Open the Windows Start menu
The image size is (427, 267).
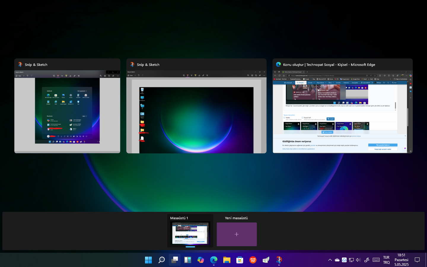[x=148, y=260]
